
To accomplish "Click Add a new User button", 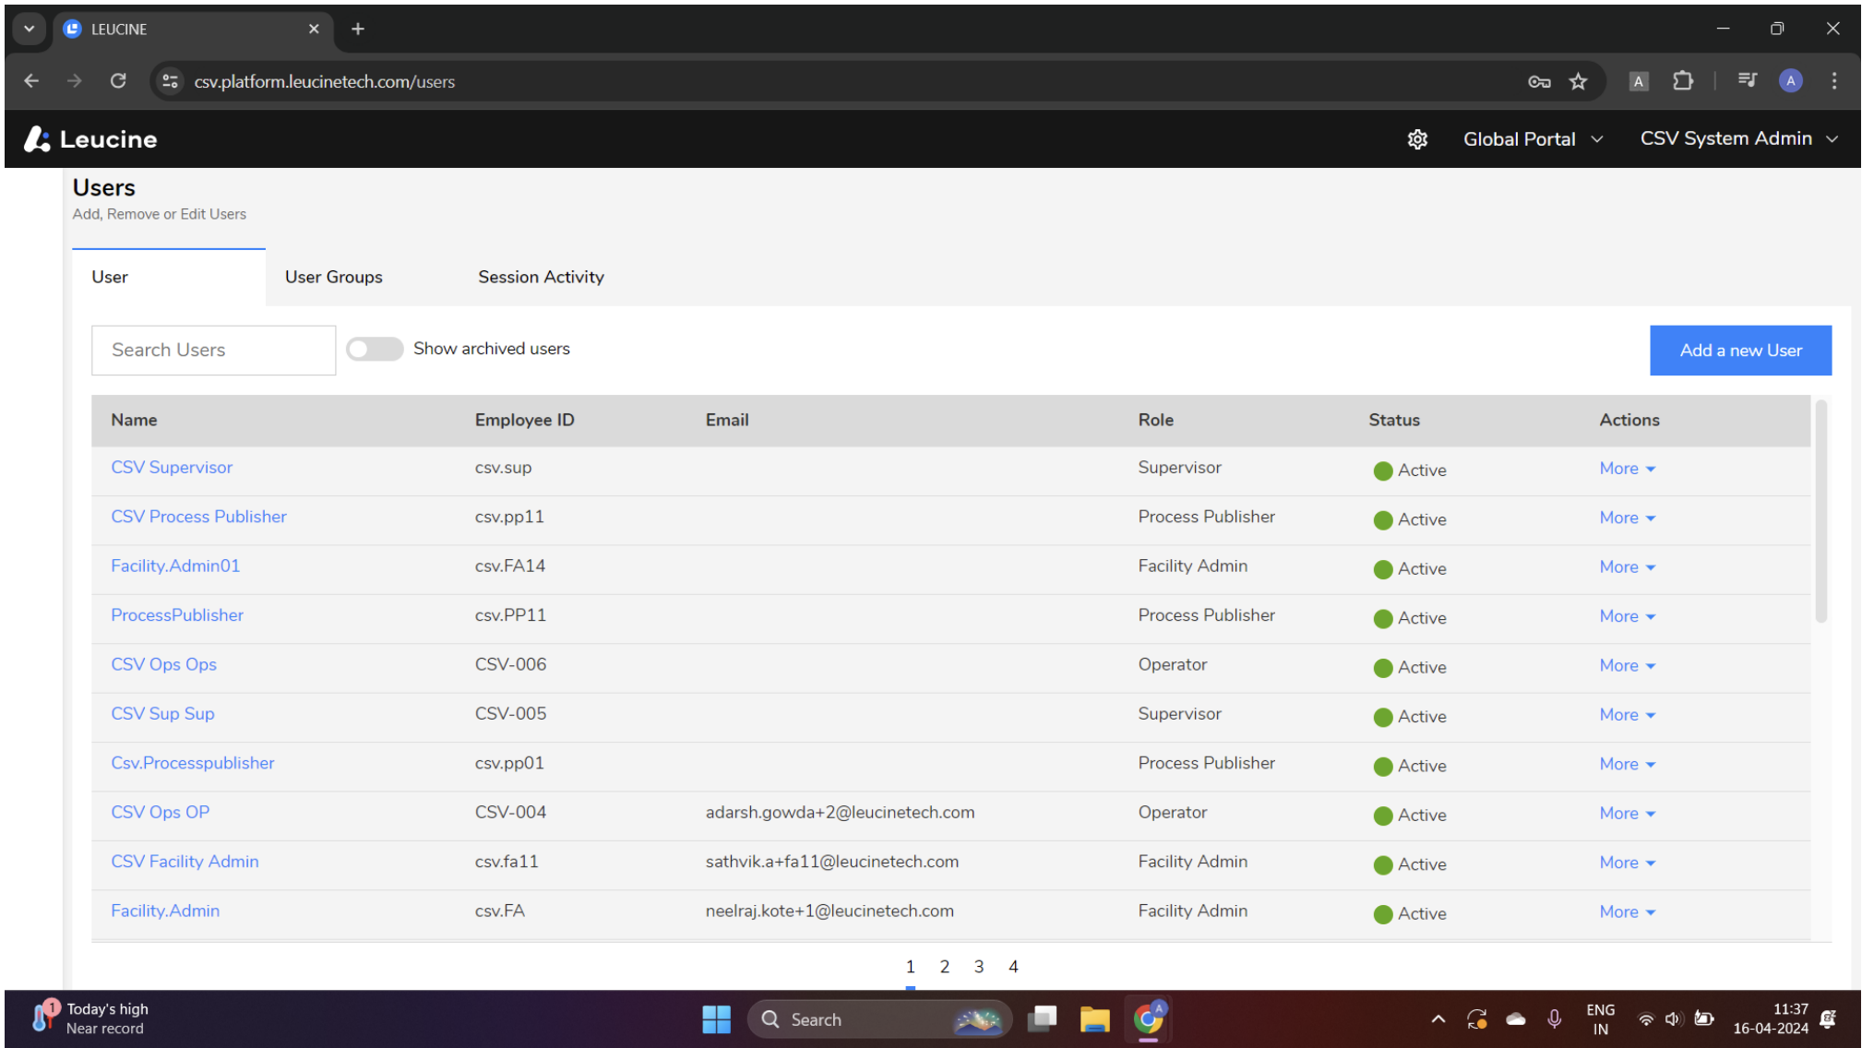I will 1740,351.
